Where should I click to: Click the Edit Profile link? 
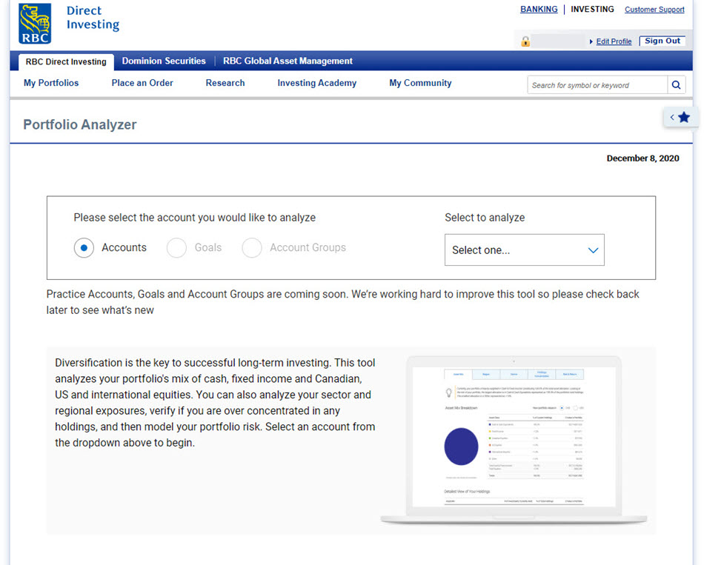tap(614, 41)
